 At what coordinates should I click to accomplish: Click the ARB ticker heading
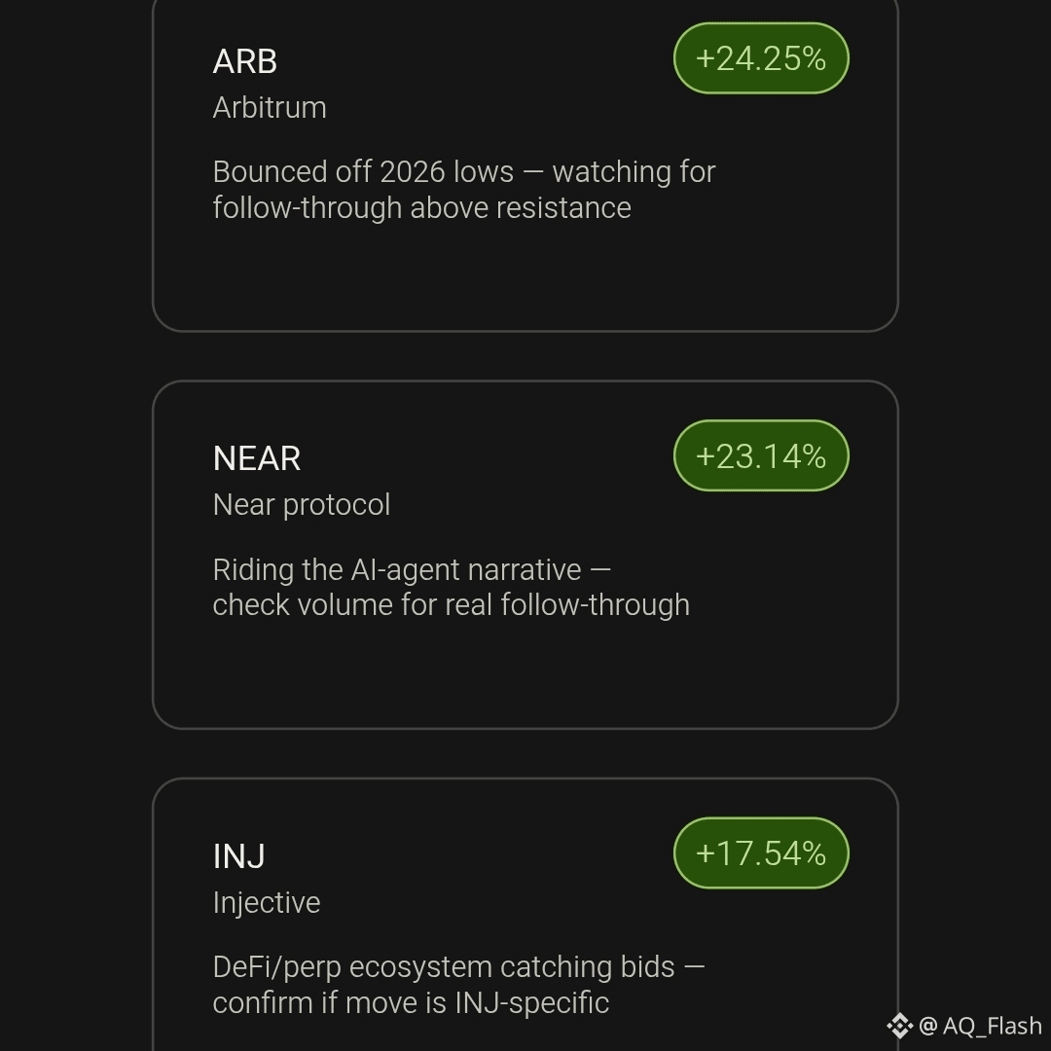[244, 61]
